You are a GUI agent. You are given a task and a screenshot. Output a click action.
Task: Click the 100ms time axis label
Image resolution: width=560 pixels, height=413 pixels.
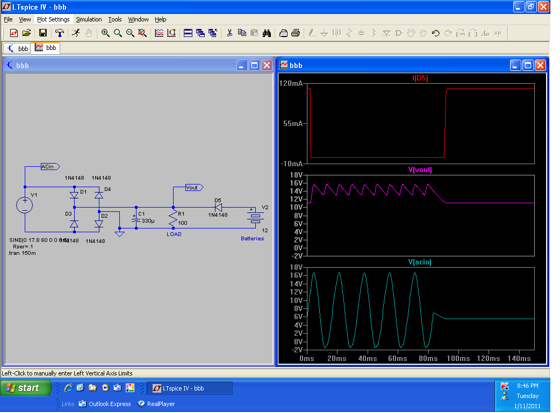click(458, 358)
